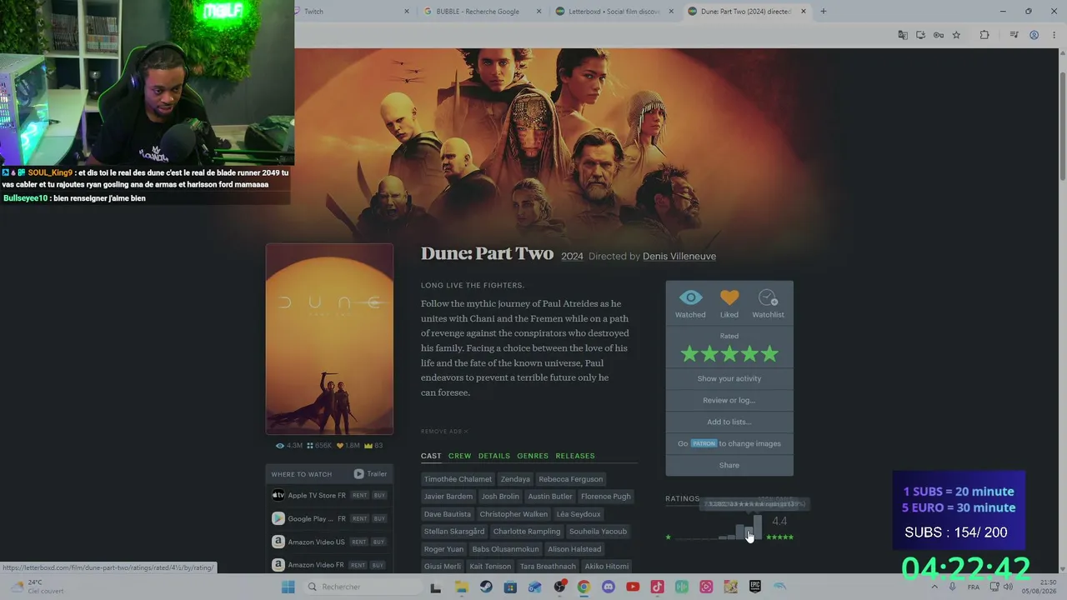Add film to Watchlist
Screen dimensions: 1067x600
click(x=768, y=297)
